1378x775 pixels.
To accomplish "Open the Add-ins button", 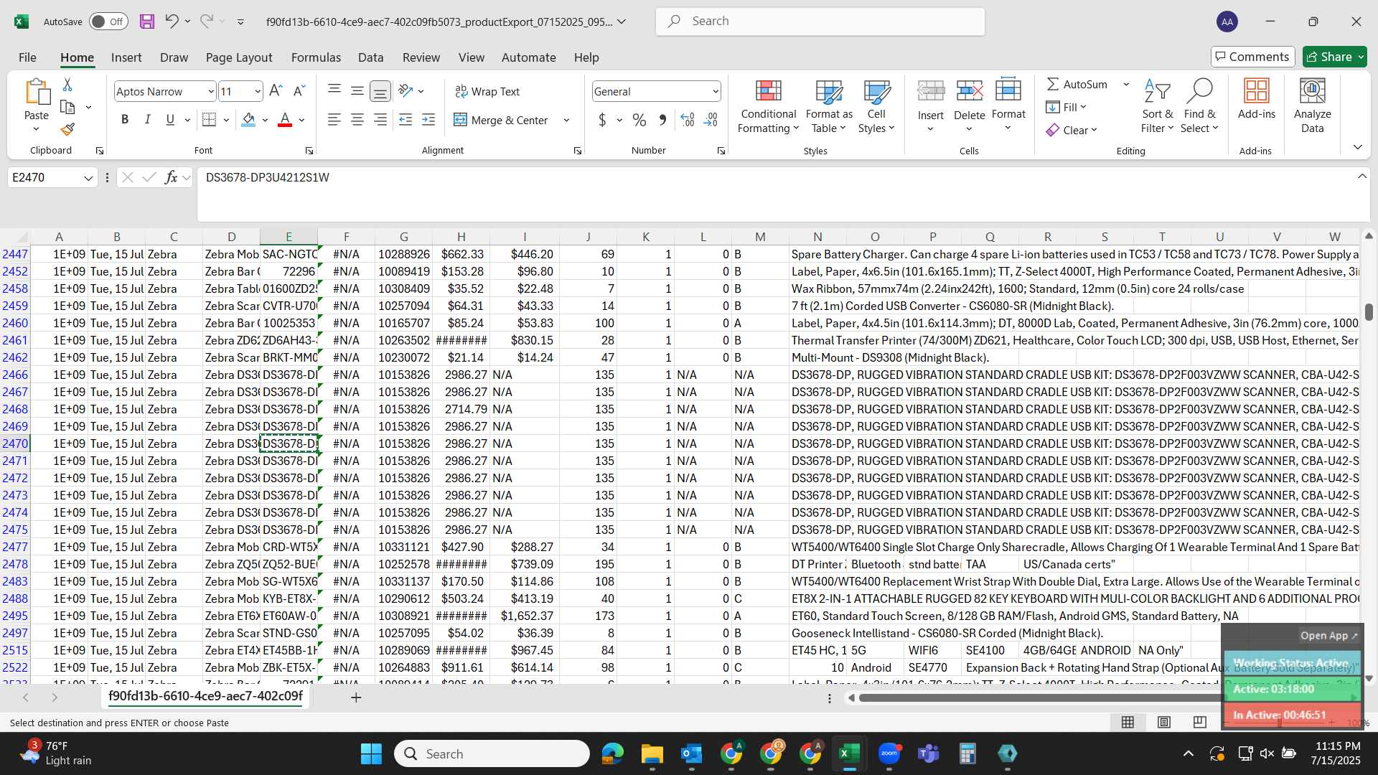I will pos(1256,100).
